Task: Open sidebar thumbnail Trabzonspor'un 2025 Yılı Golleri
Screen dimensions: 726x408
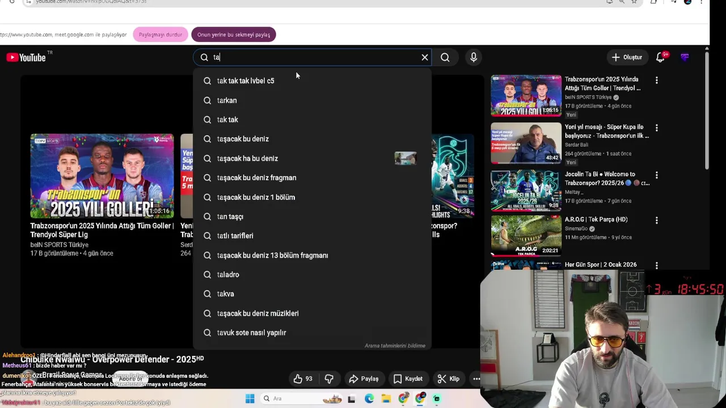Action: (x=526, y=95)
